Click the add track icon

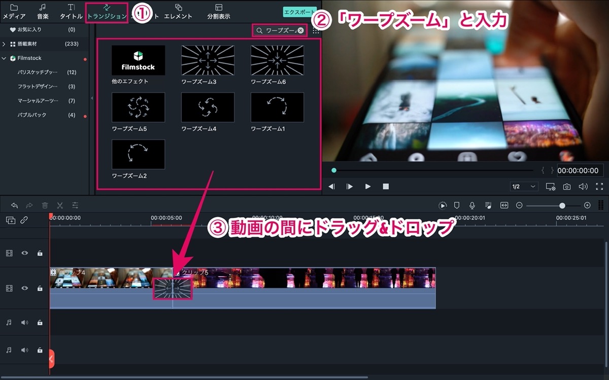(10, 220)
